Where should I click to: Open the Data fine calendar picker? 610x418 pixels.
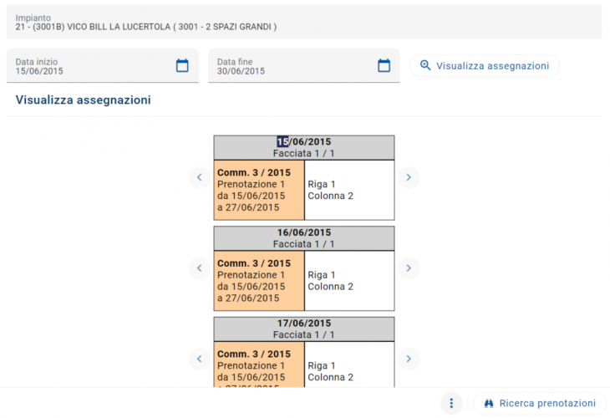point(384,65)
